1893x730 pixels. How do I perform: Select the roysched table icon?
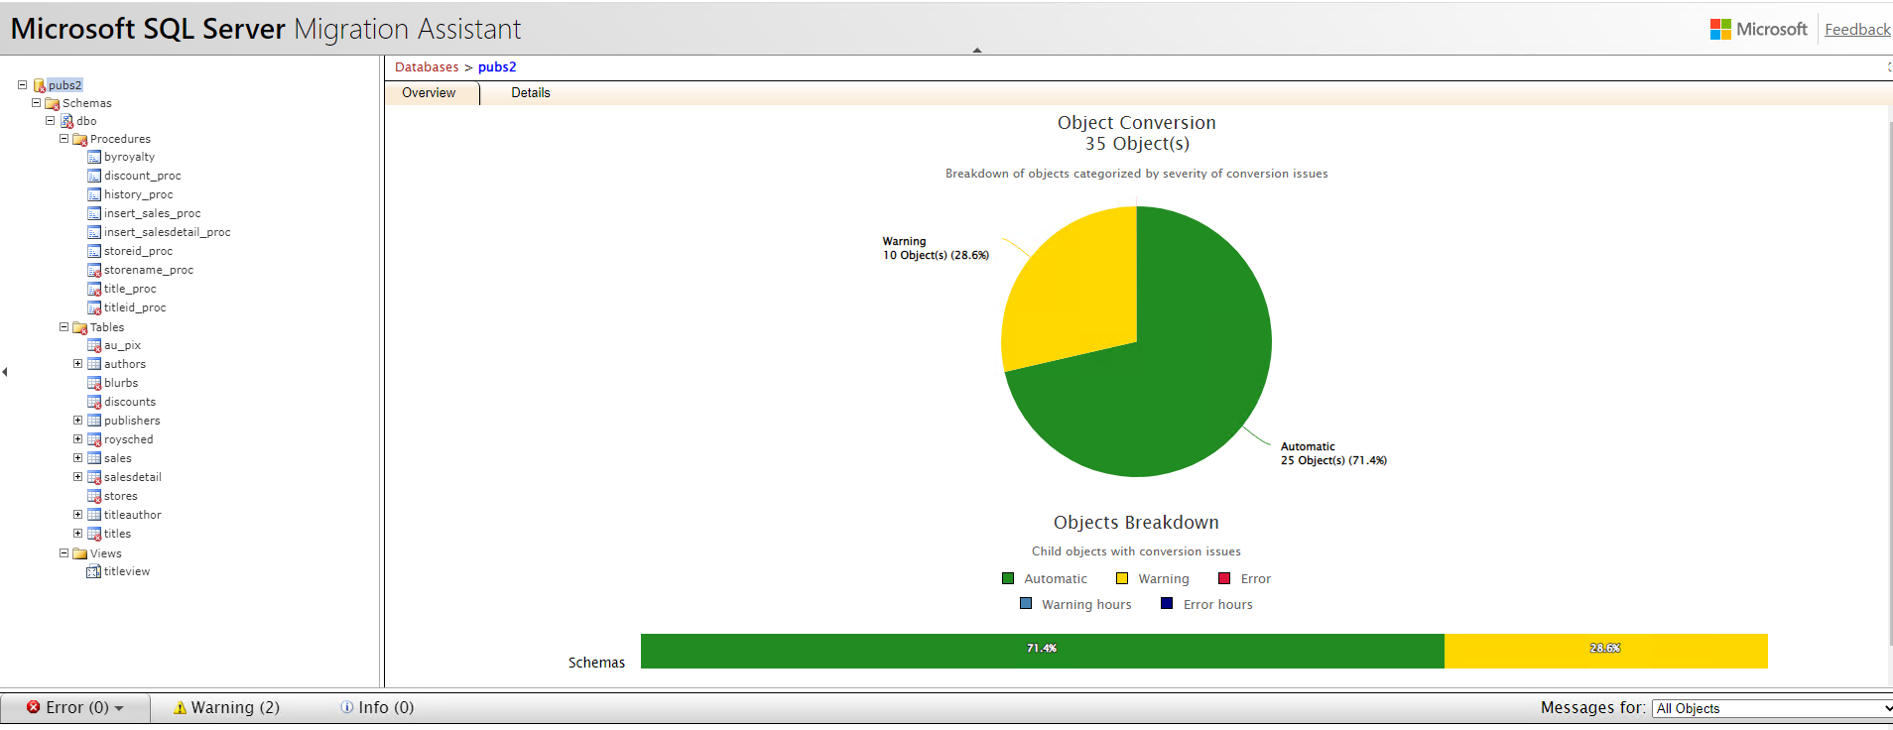pyautogui.click(x=94, y=439)
